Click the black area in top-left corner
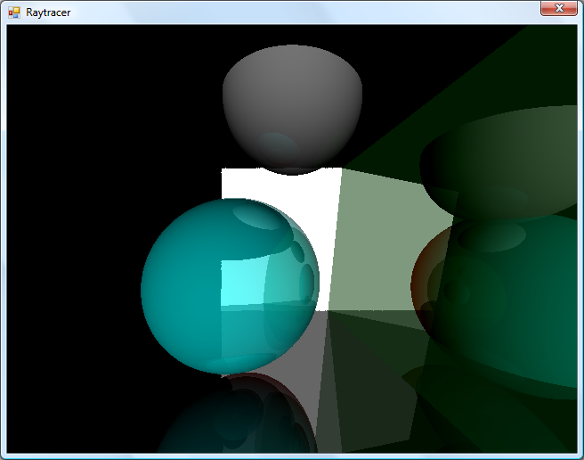Viewport: 584px width, 460px height. click(x=36, y=53)
